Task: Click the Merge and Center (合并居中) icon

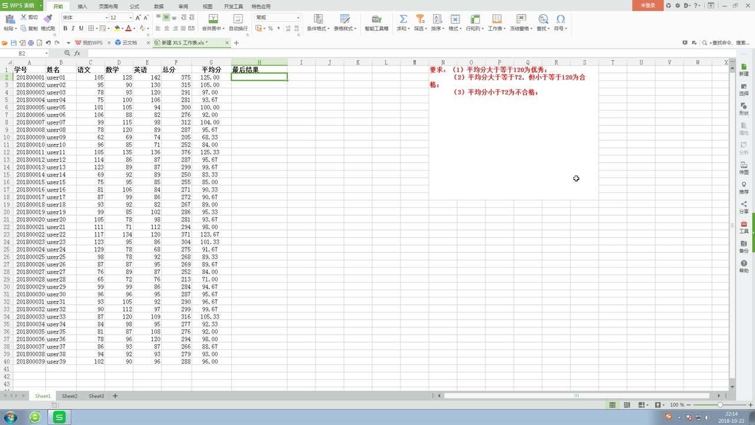Action: tap(213, 19)
